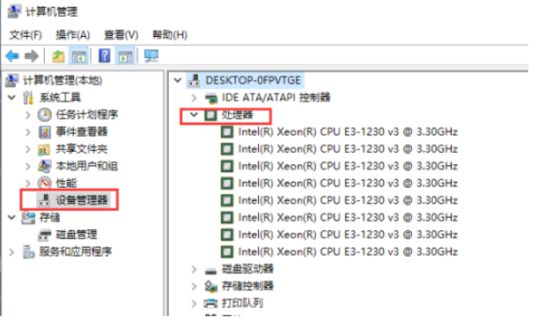Select IDE ATA/ATAPI 控制器 device category
This screenshot has height=325, width=537.
[276, 97]
